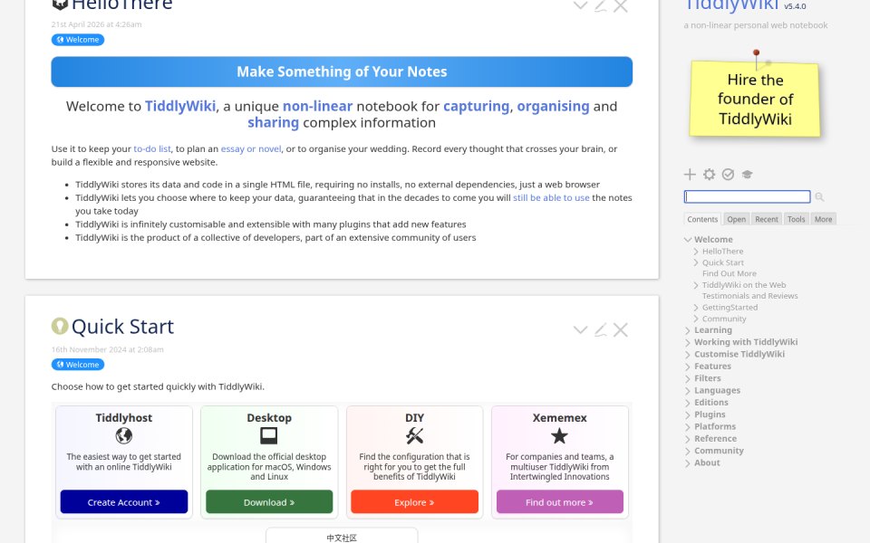
Task: Click the red pin on the yellow sticky note
Action: coord(756,53)
